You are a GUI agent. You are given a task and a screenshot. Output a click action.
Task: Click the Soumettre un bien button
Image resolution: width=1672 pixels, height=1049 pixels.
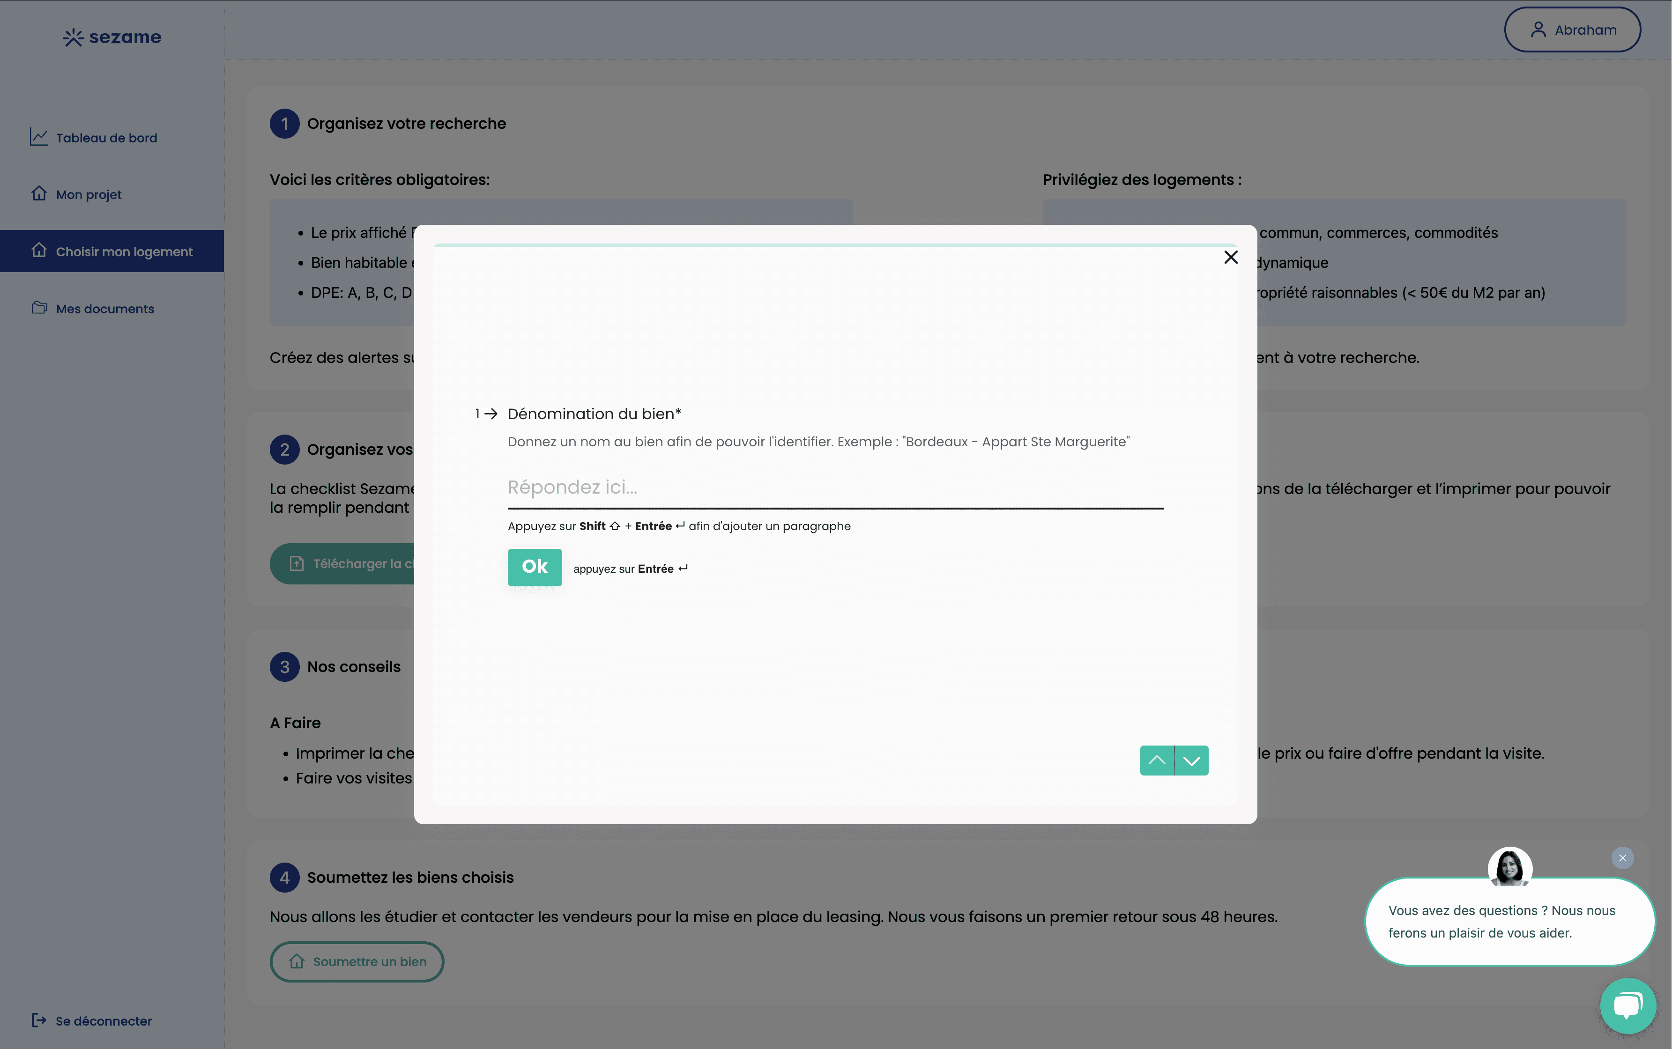(357, 961)
